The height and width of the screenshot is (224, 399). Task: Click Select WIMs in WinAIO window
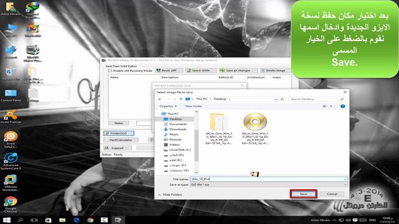201,70
